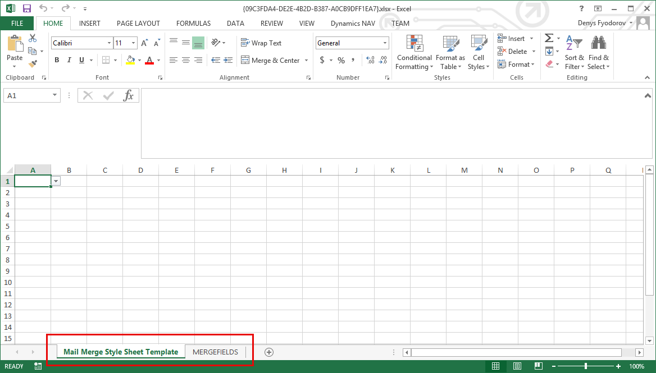The height and width of the screenshot is (373, 656).
Task: Expand the font name Calibri dropdown
Action: point(109,43)
